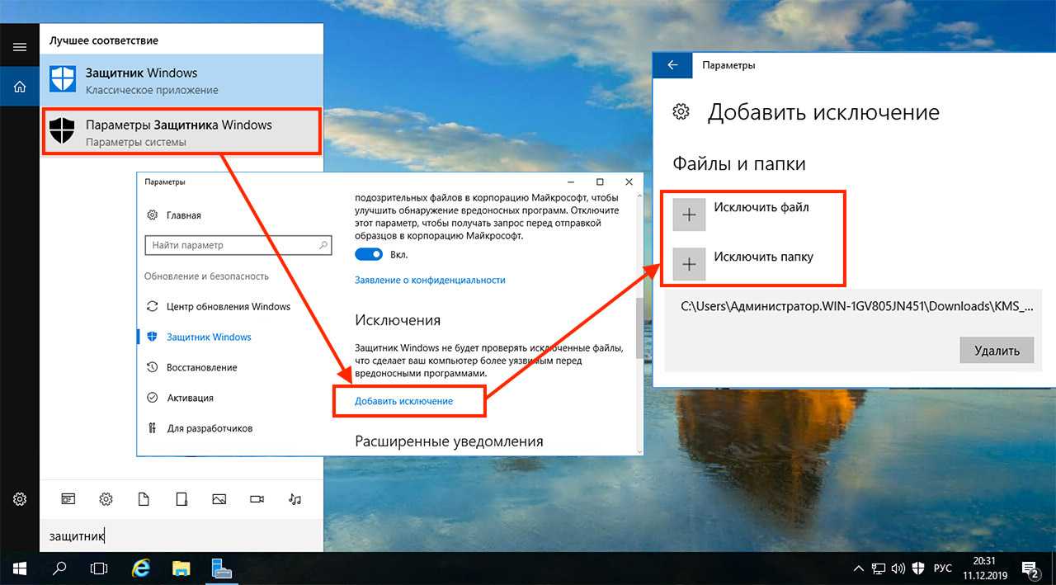
Task: Open Параметры Защитника Windows search result
Action: (179, 132)
